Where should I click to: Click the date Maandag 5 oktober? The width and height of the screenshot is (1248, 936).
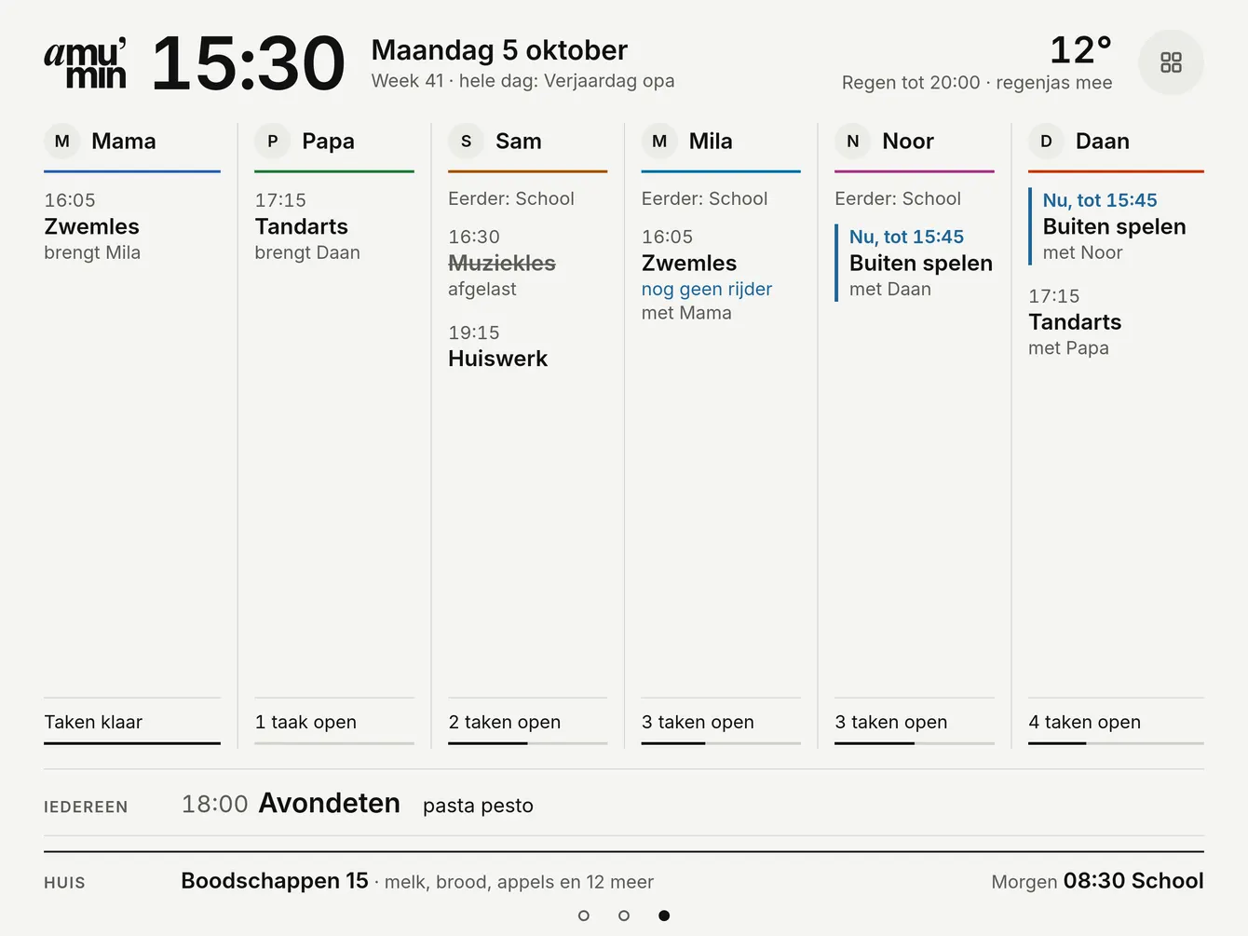coord(499,49)
